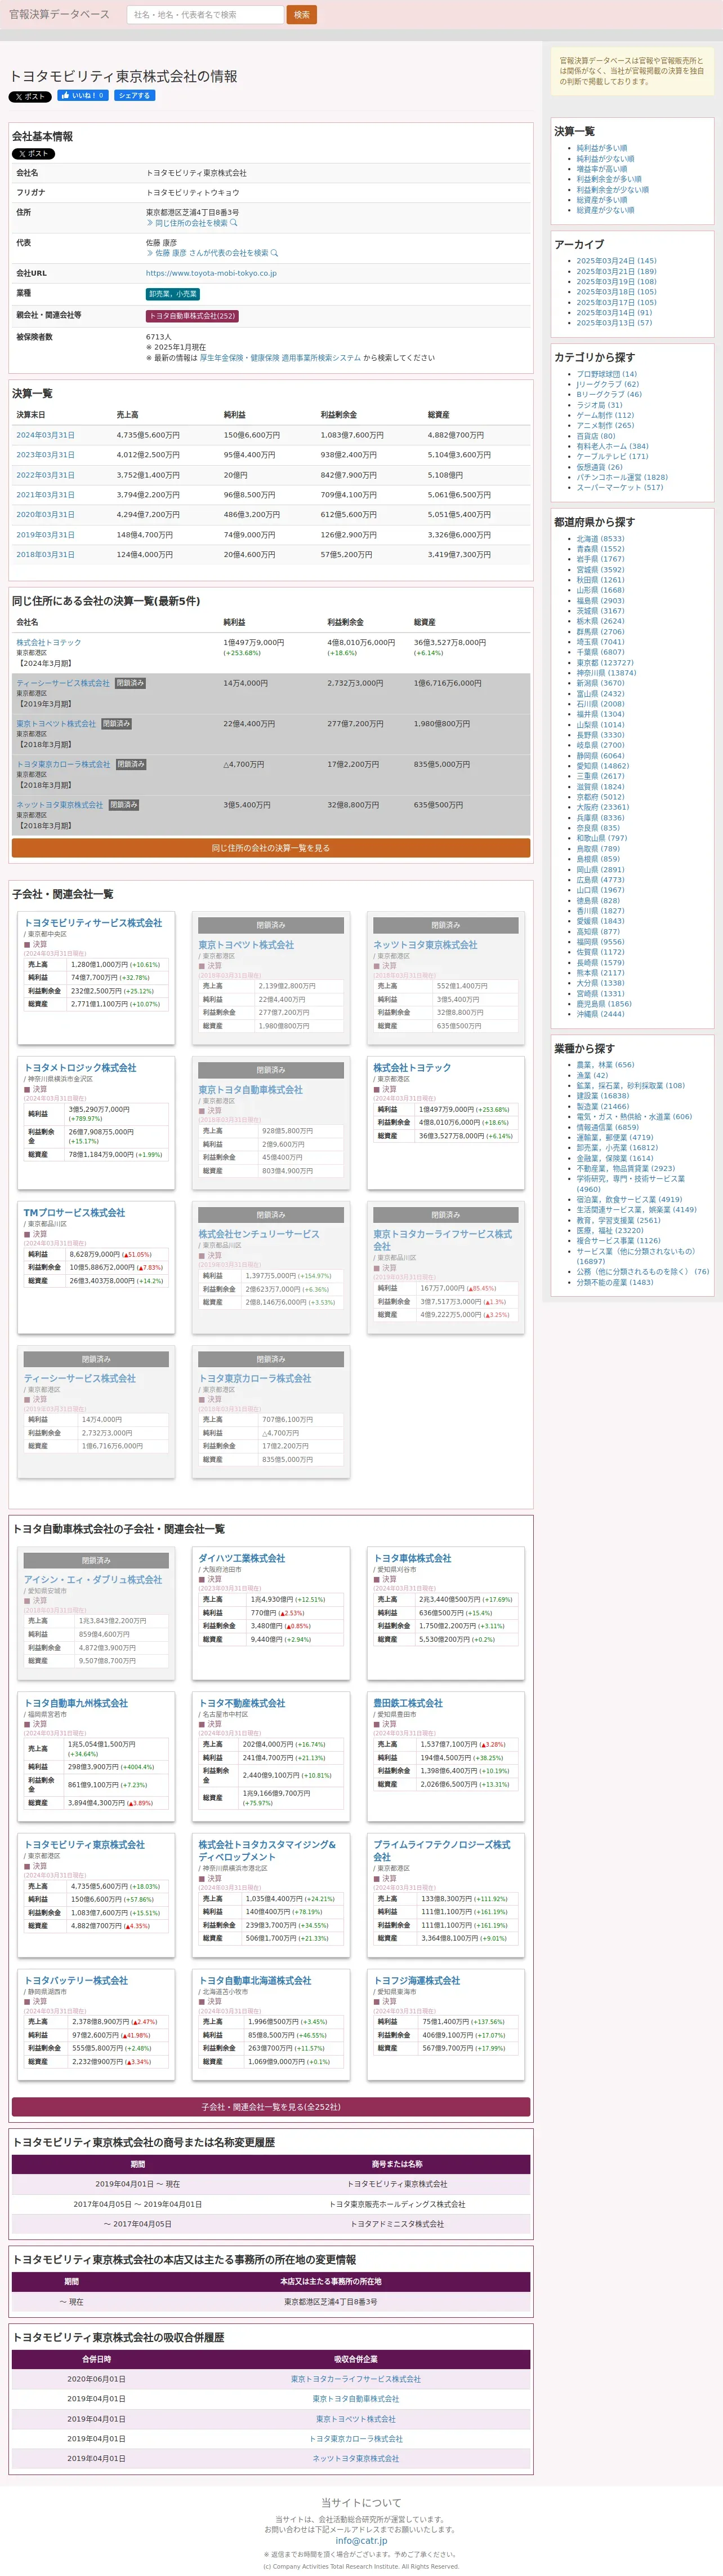
Task: Open 東京トヨタカーライフサービス株式会社 in merger history
Action: [x=355, y=2379]
